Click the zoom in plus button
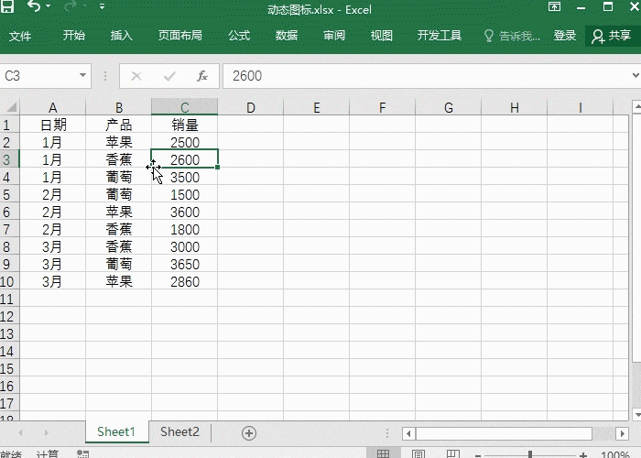Image resolution: width=641 pixels, height=458 pixels. click(583, 454)
